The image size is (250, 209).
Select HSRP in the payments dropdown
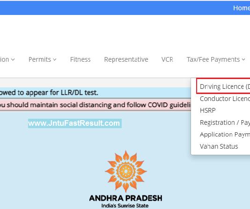coord(207,110)
